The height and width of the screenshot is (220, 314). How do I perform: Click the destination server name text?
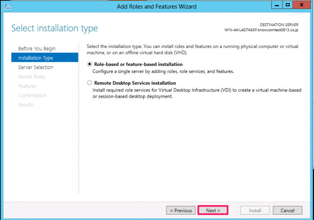[261, 30]
